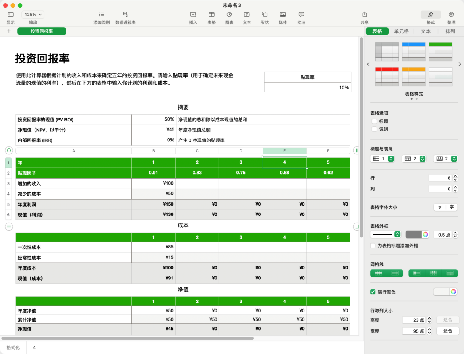Click the 宽度 95 点 input field
This screenshot has height=354, width=464.
tap(415, 331)
